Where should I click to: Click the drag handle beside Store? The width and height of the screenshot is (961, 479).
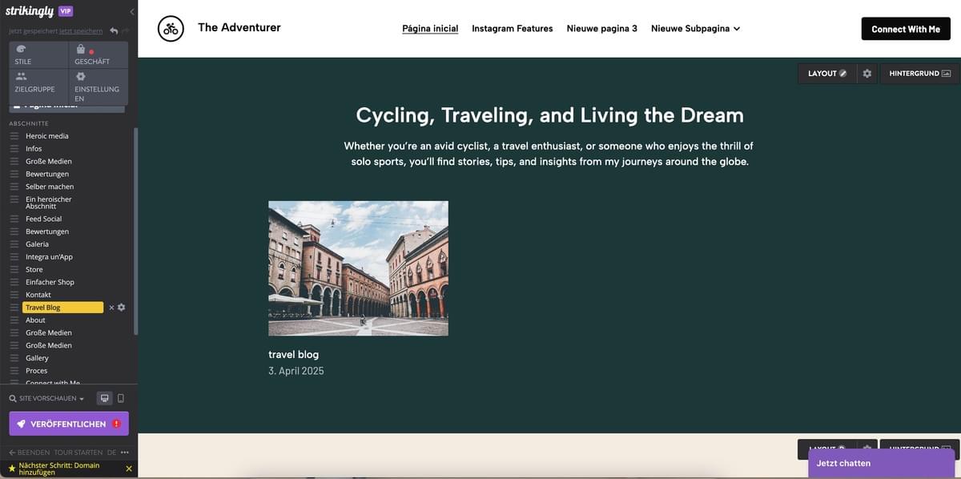[14, 270]
